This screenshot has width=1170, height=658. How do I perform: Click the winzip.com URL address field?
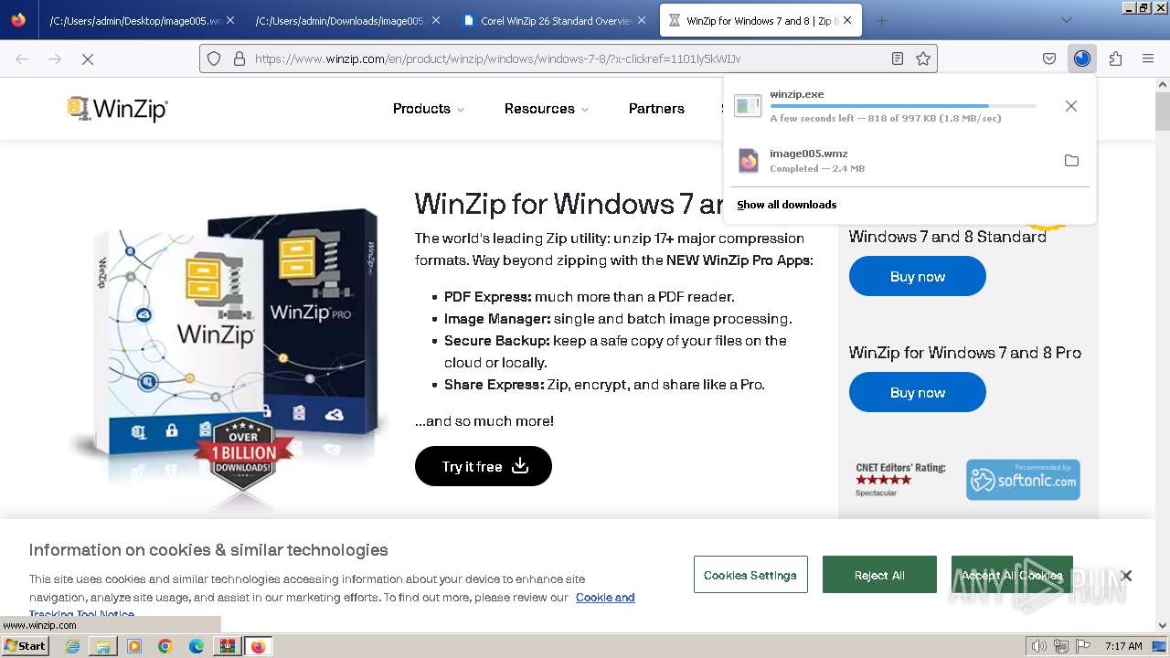point(567,58)
